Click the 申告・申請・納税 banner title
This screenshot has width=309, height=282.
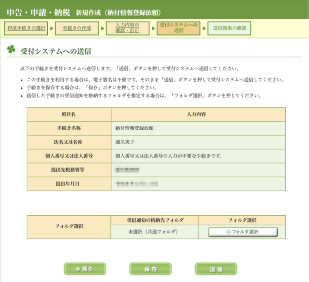click(x=39, y=12)
